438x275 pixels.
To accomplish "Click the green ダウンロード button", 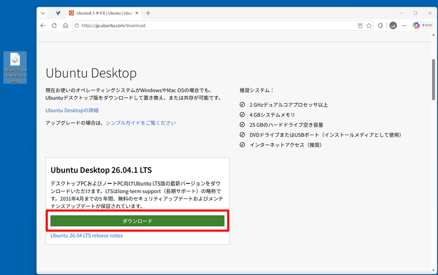I will point(137,221).
